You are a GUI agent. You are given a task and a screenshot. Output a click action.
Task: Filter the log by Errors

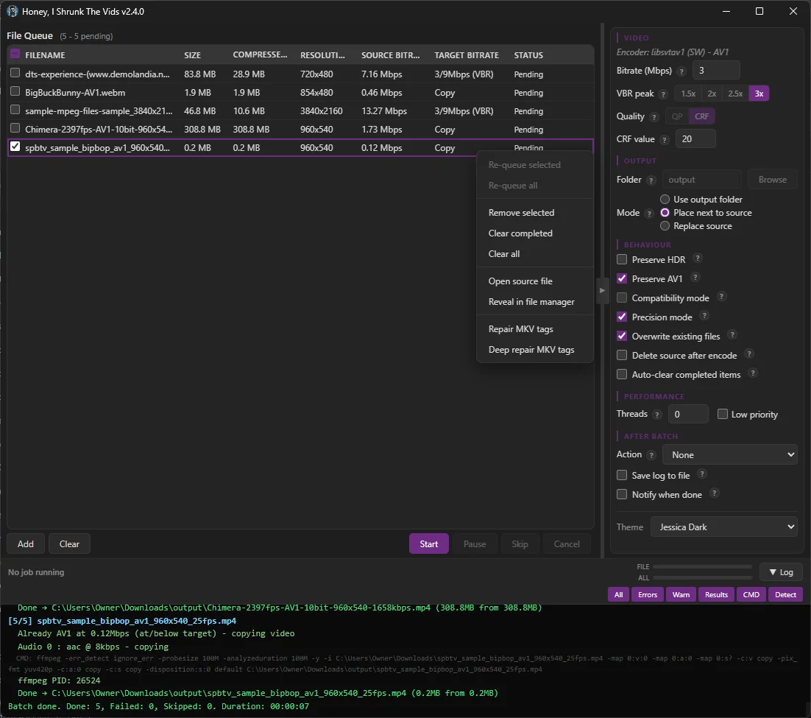[x=648, y=595]
